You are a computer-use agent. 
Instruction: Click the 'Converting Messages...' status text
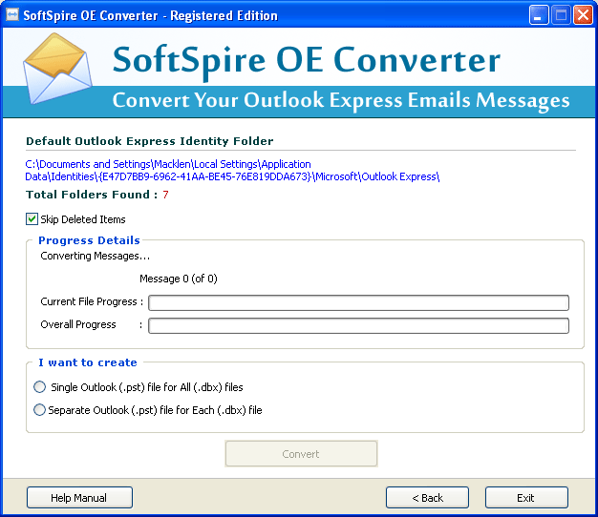pos(96,256)
